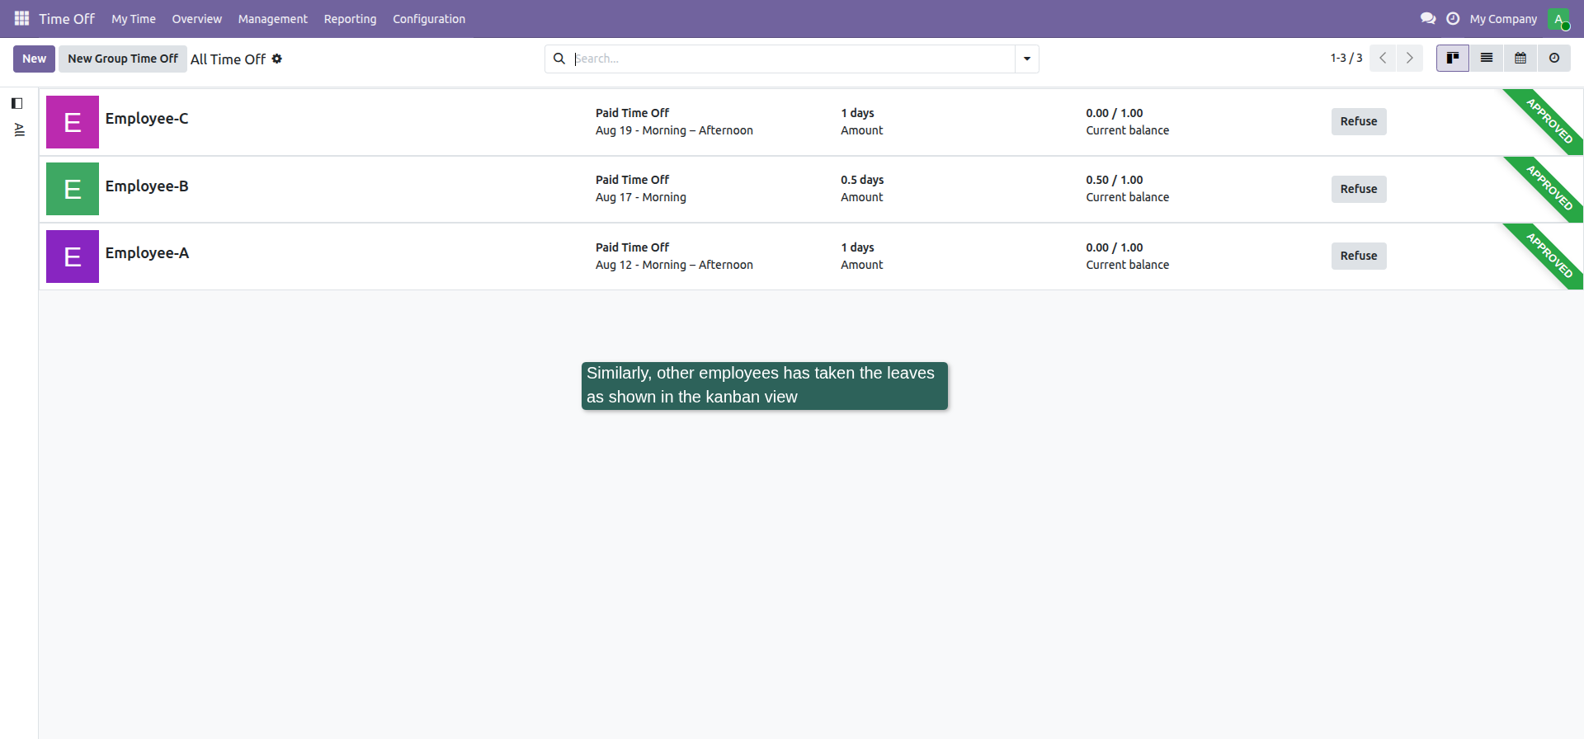Go to the next page of records
This screenshot has width=1584, height=739.
[x=1410, y=59]
